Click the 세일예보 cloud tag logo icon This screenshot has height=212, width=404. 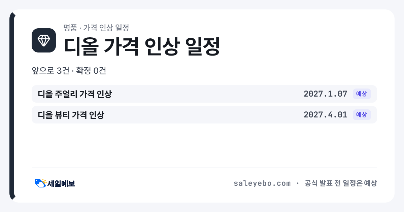[40, 183]
